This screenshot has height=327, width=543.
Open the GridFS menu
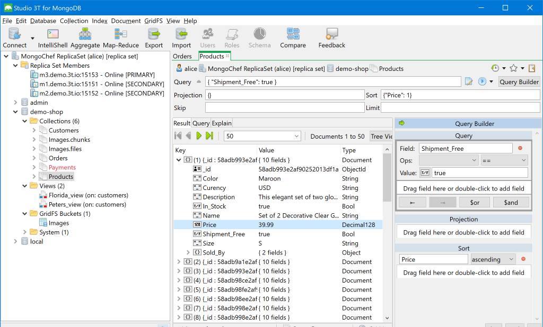point(153,21)
